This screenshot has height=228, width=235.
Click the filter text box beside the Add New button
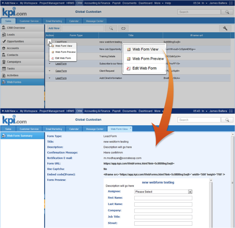(x=83, y=28)
